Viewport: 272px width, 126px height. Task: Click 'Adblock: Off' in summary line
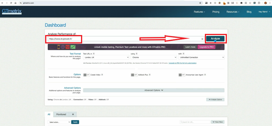(x=104, y=100)
